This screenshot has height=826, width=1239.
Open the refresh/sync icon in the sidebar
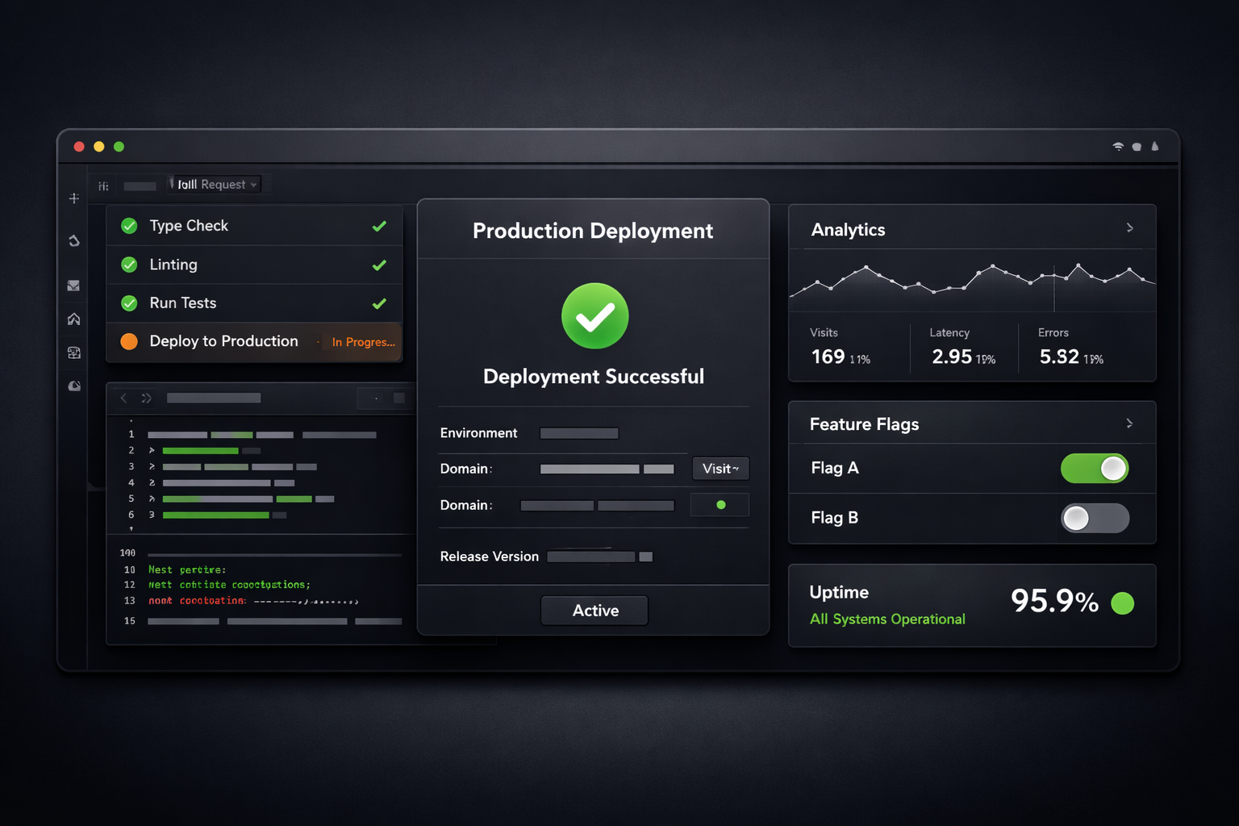(74, 240)
